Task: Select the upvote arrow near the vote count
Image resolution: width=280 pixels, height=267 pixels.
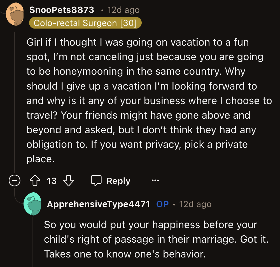Action: pos(34,181)
